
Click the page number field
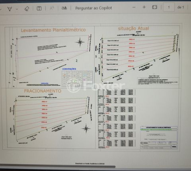[169, 7]
